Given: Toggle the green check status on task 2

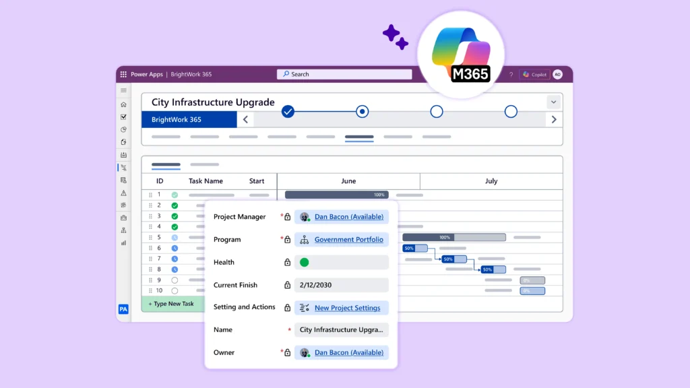Looking at the screenshot, I should [x=175, y=205].
